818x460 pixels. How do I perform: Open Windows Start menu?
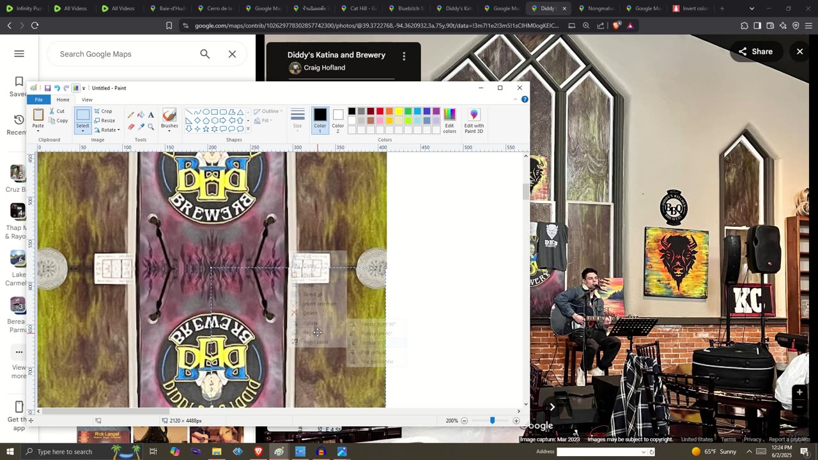coord(10,452)
